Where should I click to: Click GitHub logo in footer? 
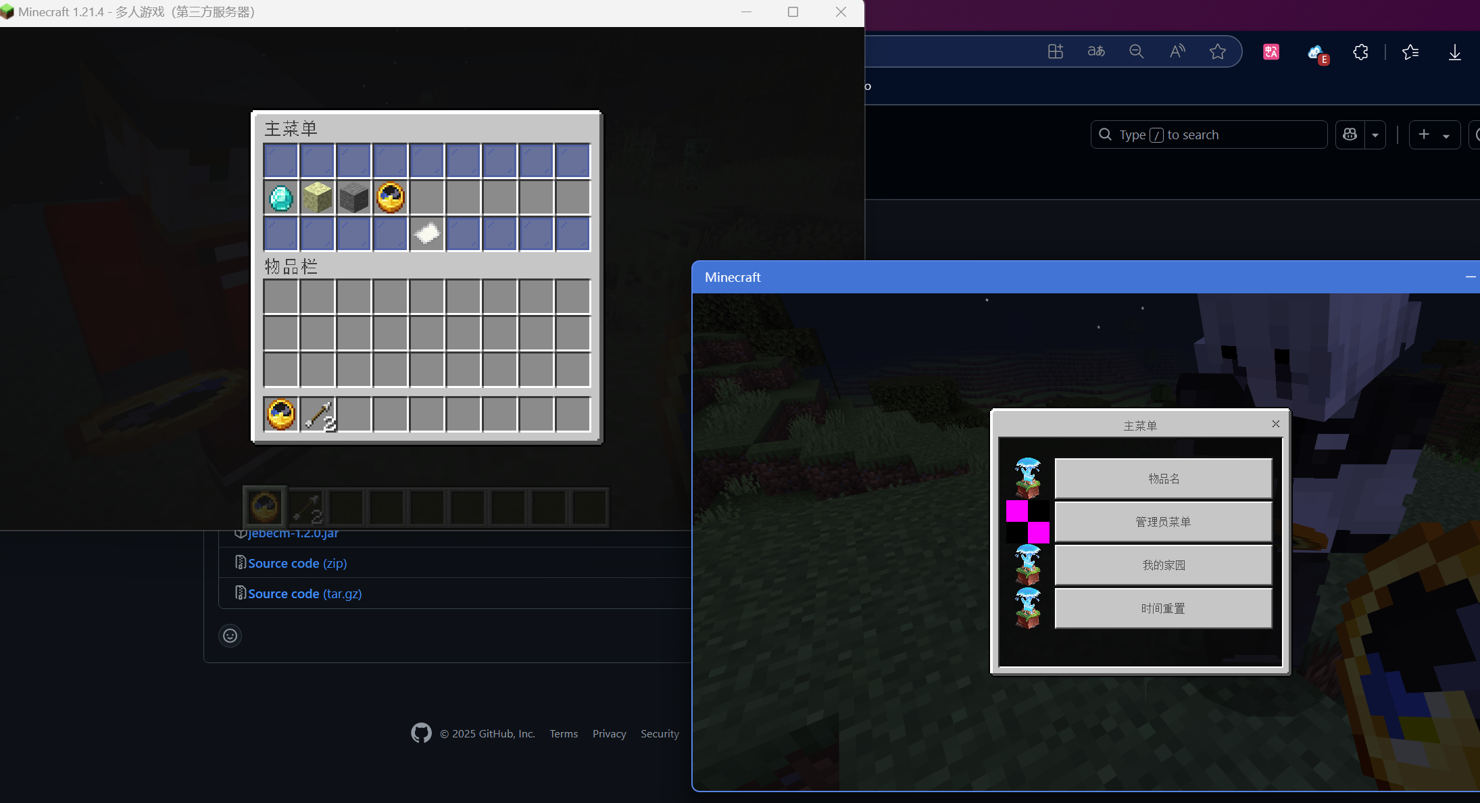pos(421,733)
